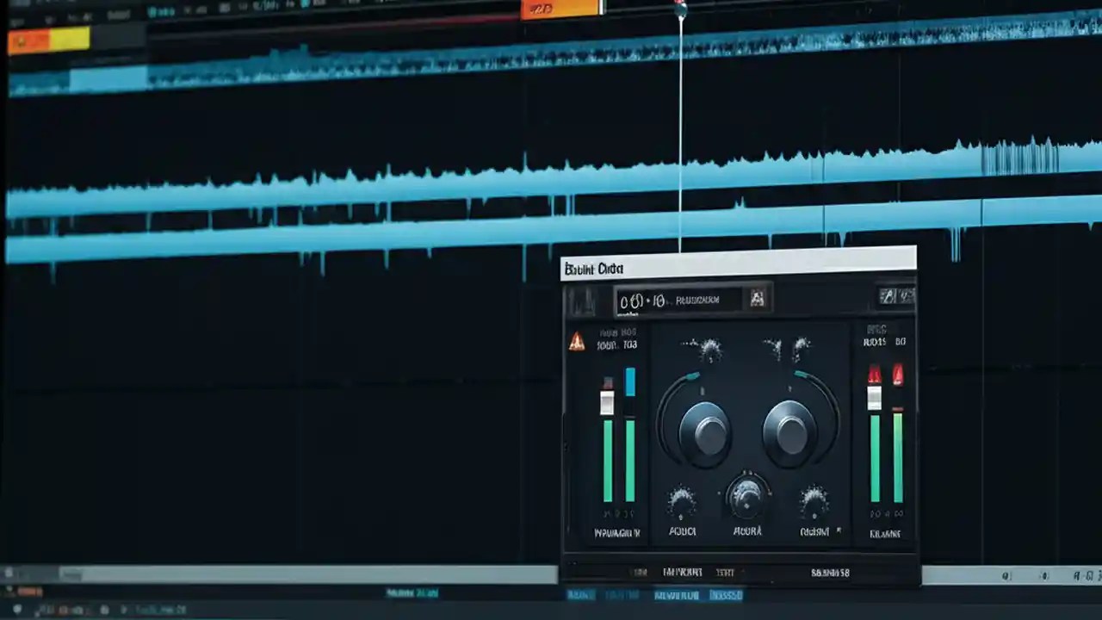
Task: Click the playhead marker above the waveform
Action: click(x=680, y=9)
